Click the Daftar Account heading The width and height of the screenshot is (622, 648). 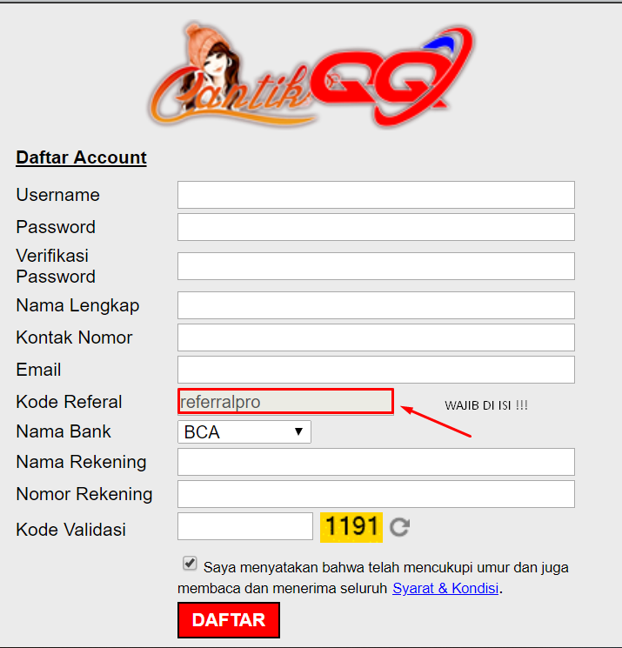(81, 157)
